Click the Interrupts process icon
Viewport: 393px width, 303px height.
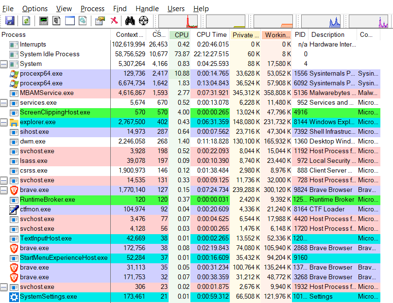coord(14,45)
